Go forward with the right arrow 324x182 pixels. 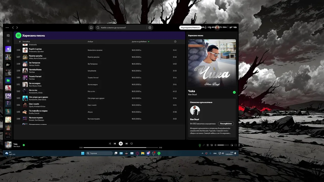coord(17,28)
